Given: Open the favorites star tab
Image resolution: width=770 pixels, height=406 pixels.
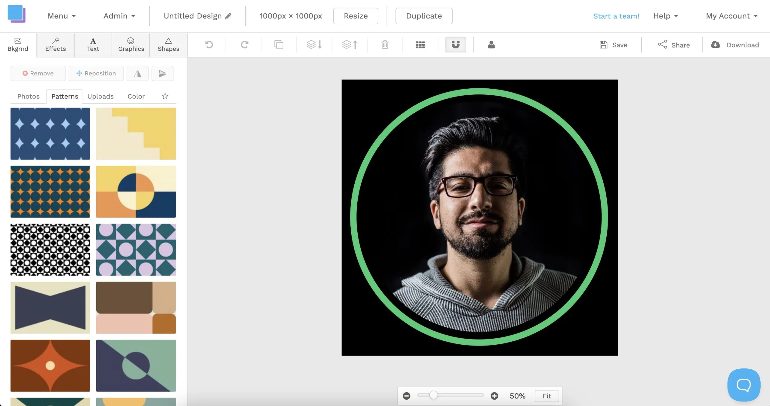Looking at the screenshot, I should click(x=165, y=96).
